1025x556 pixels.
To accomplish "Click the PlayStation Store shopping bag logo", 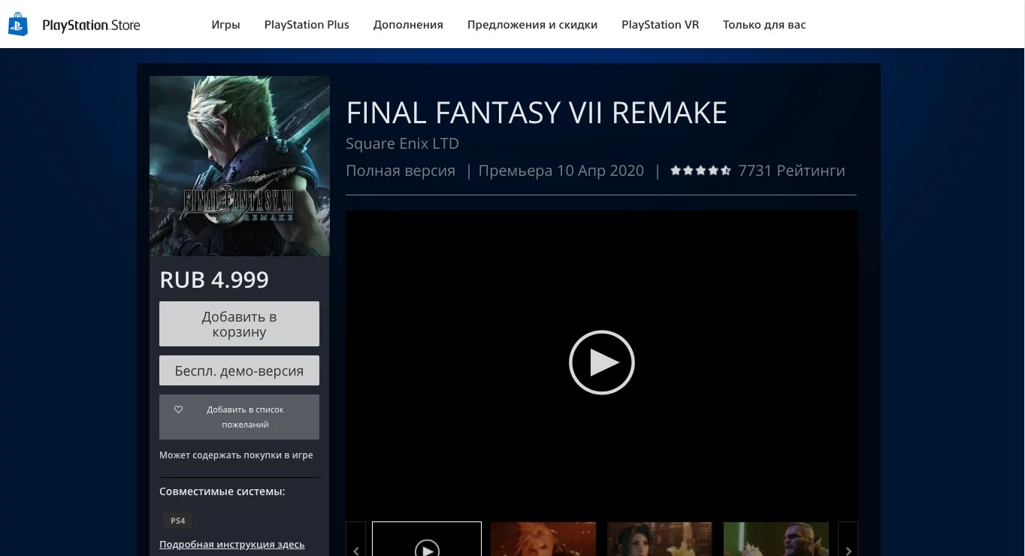I will coord(18,24).
